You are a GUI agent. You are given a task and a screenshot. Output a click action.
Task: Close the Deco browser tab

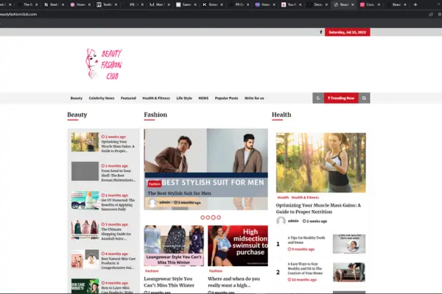tap(326, 4)
